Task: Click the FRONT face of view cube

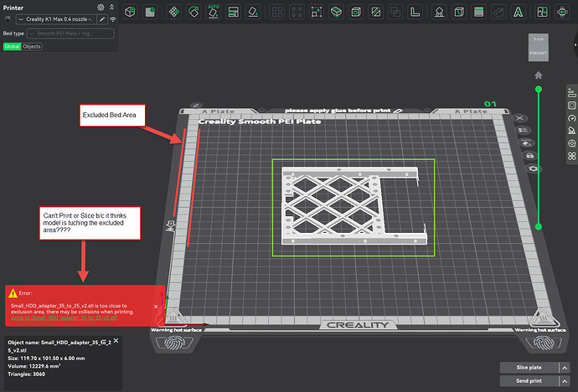Action: click(x=539, y=53)
